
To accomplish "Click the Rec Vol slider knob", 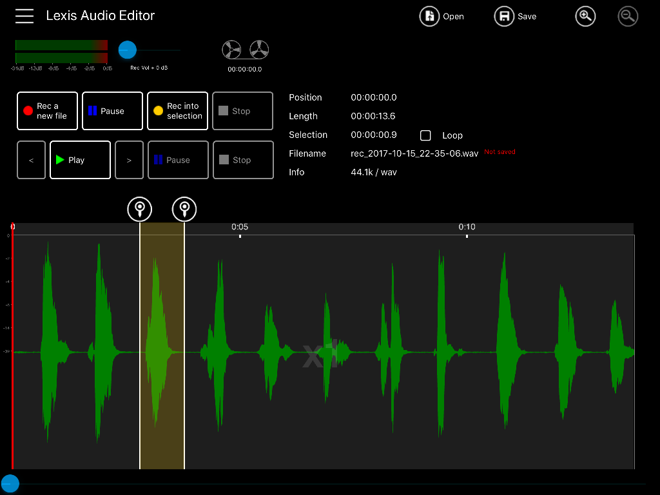I will pyautogui.click(x=128, y=50).
